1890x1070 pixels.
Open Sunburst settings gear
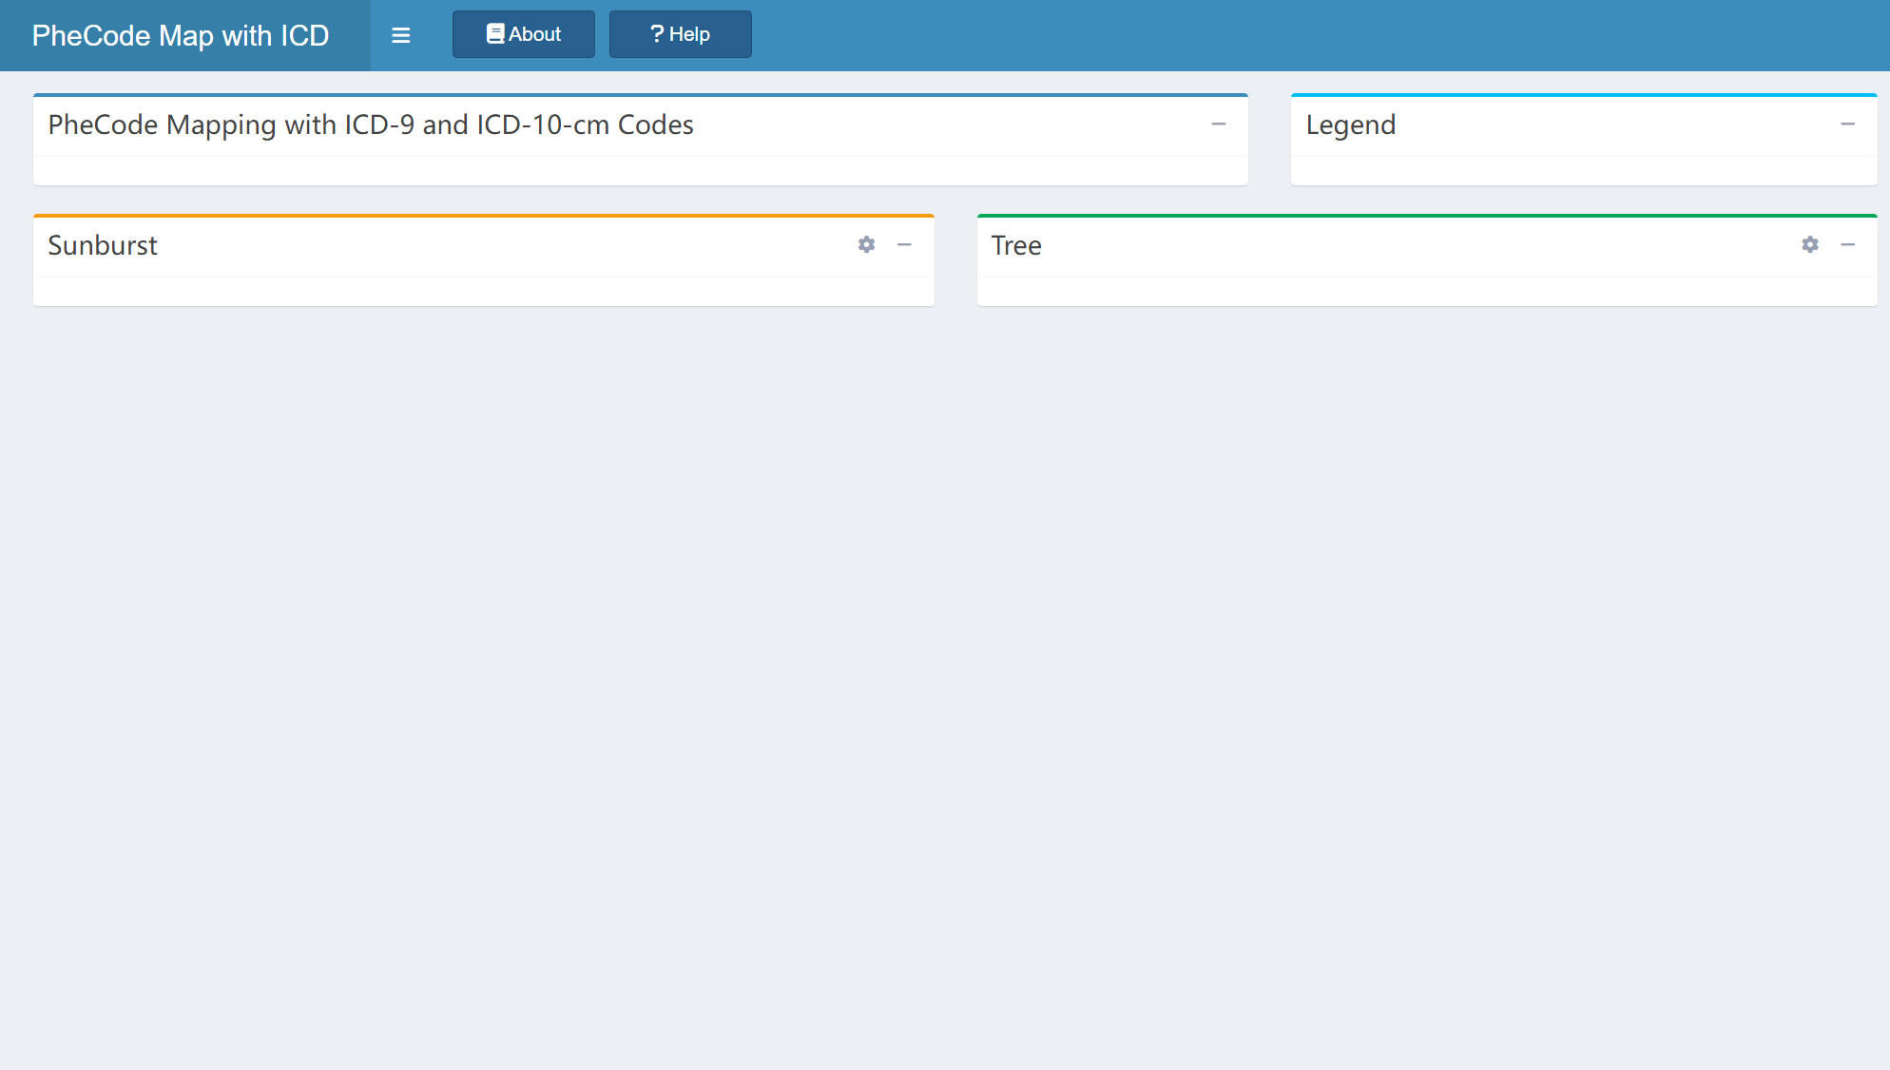click(x=866, y=245)
